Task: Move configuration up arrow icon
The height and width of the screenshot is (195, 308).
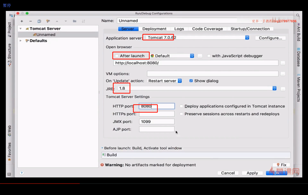Action: point(57,21)
